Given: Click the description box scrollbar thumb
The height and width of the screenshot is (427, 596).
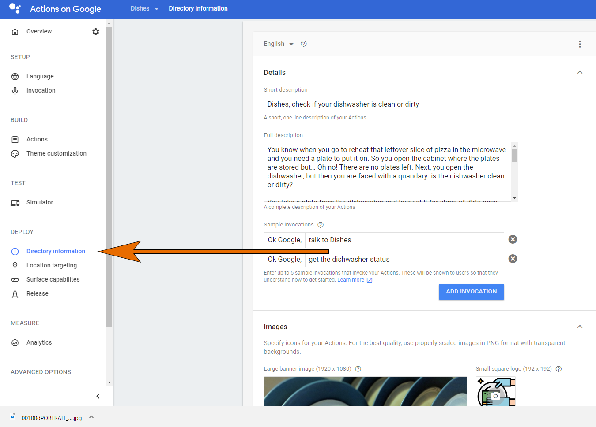Looking at the screenshot, I should [x=514, y=156].
